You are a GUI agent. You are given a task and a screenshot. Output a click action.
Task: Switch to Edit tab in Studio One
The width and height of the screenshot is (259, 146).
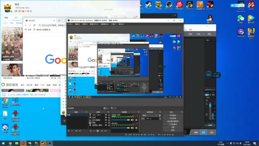pyautogui.click(x=196, y=132)
